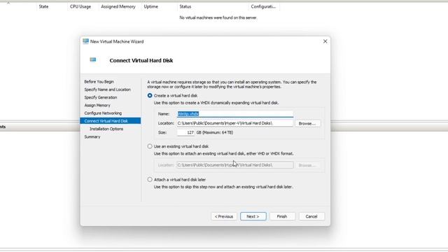
Task: Open the Before You Begin step
Action: [99, 82]
